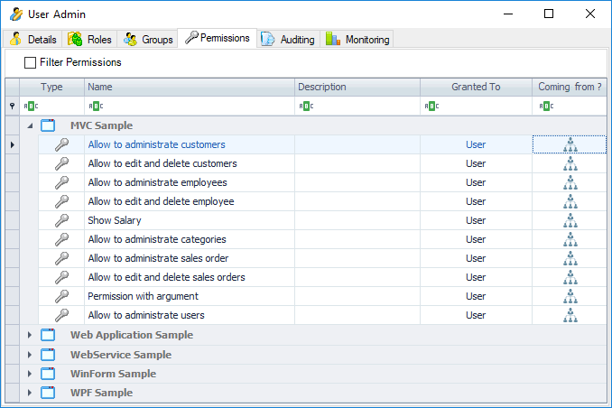Click key icon beside 'Permission with argument'
This screenshot has width=612, height=408.
click(x=61, y=296)
